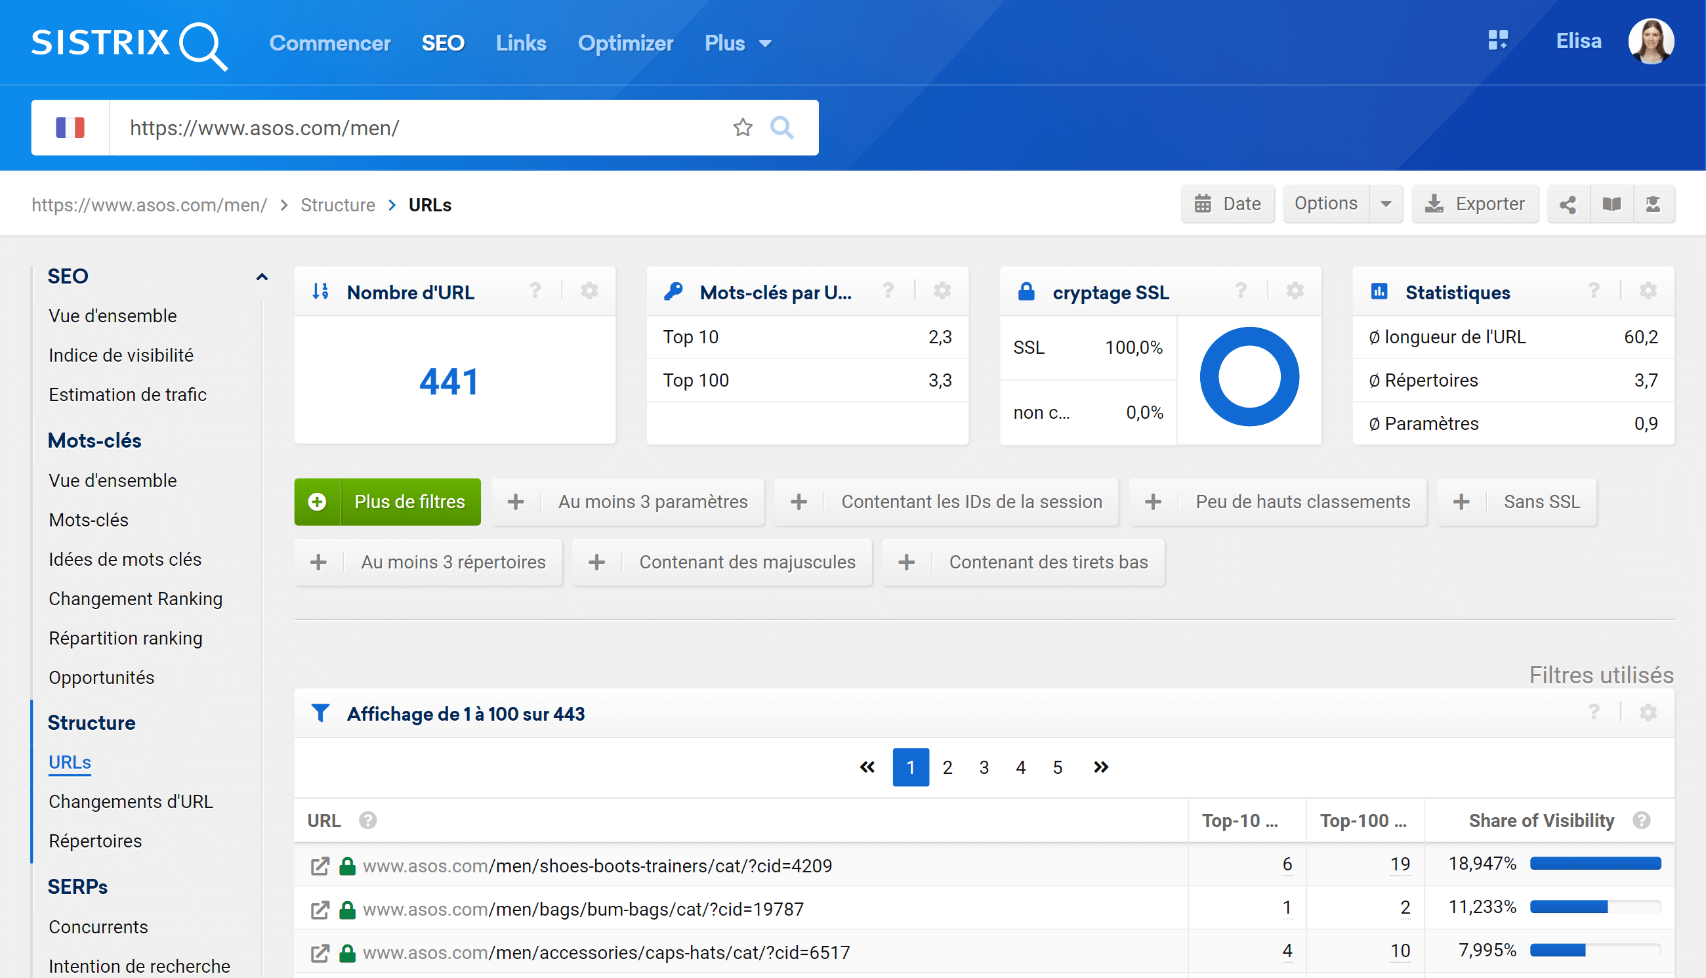Viewport: 1706px width, 978px height.
Task: Go to page 5 of results
Action: 1058,767
